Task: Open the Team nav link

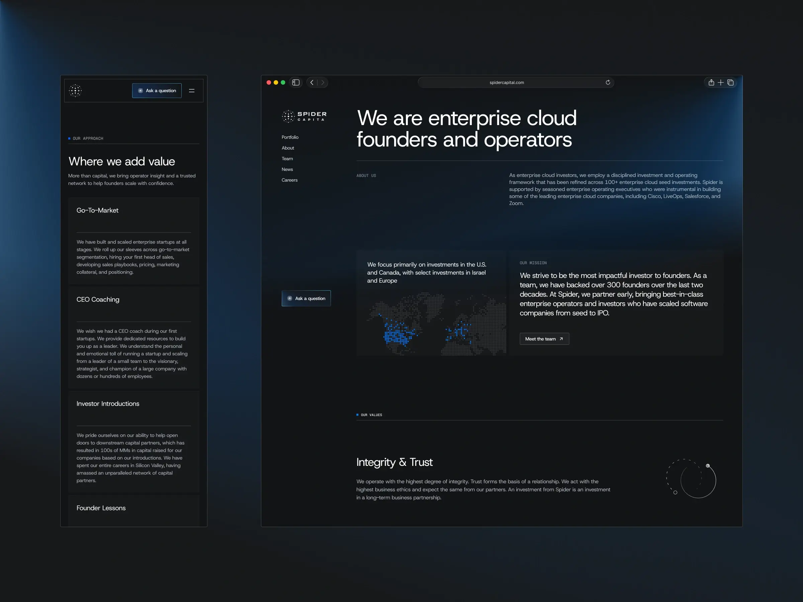Action: [x=287, y=159]
